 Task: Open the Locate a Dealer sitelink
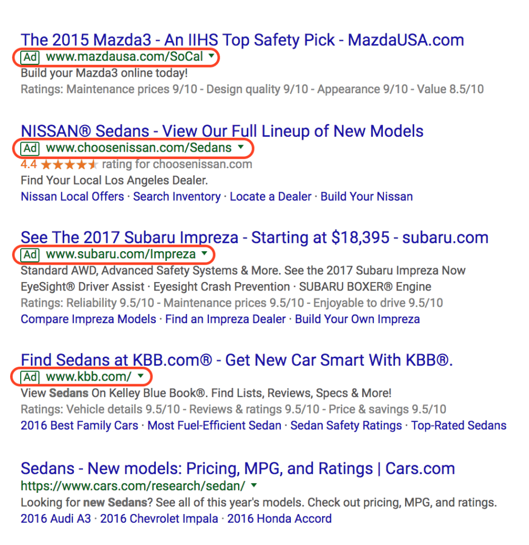coord(271,197)
